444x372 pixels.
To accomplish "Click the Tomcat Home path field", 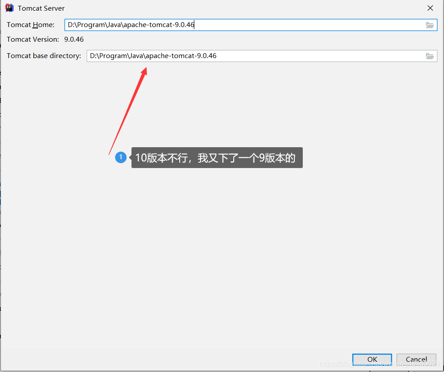I will pos(251,25).
